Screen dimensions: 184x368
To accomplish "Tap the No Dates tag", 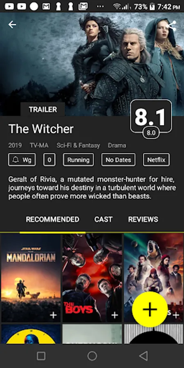I will pyautogui.click(x=118, y=160).
